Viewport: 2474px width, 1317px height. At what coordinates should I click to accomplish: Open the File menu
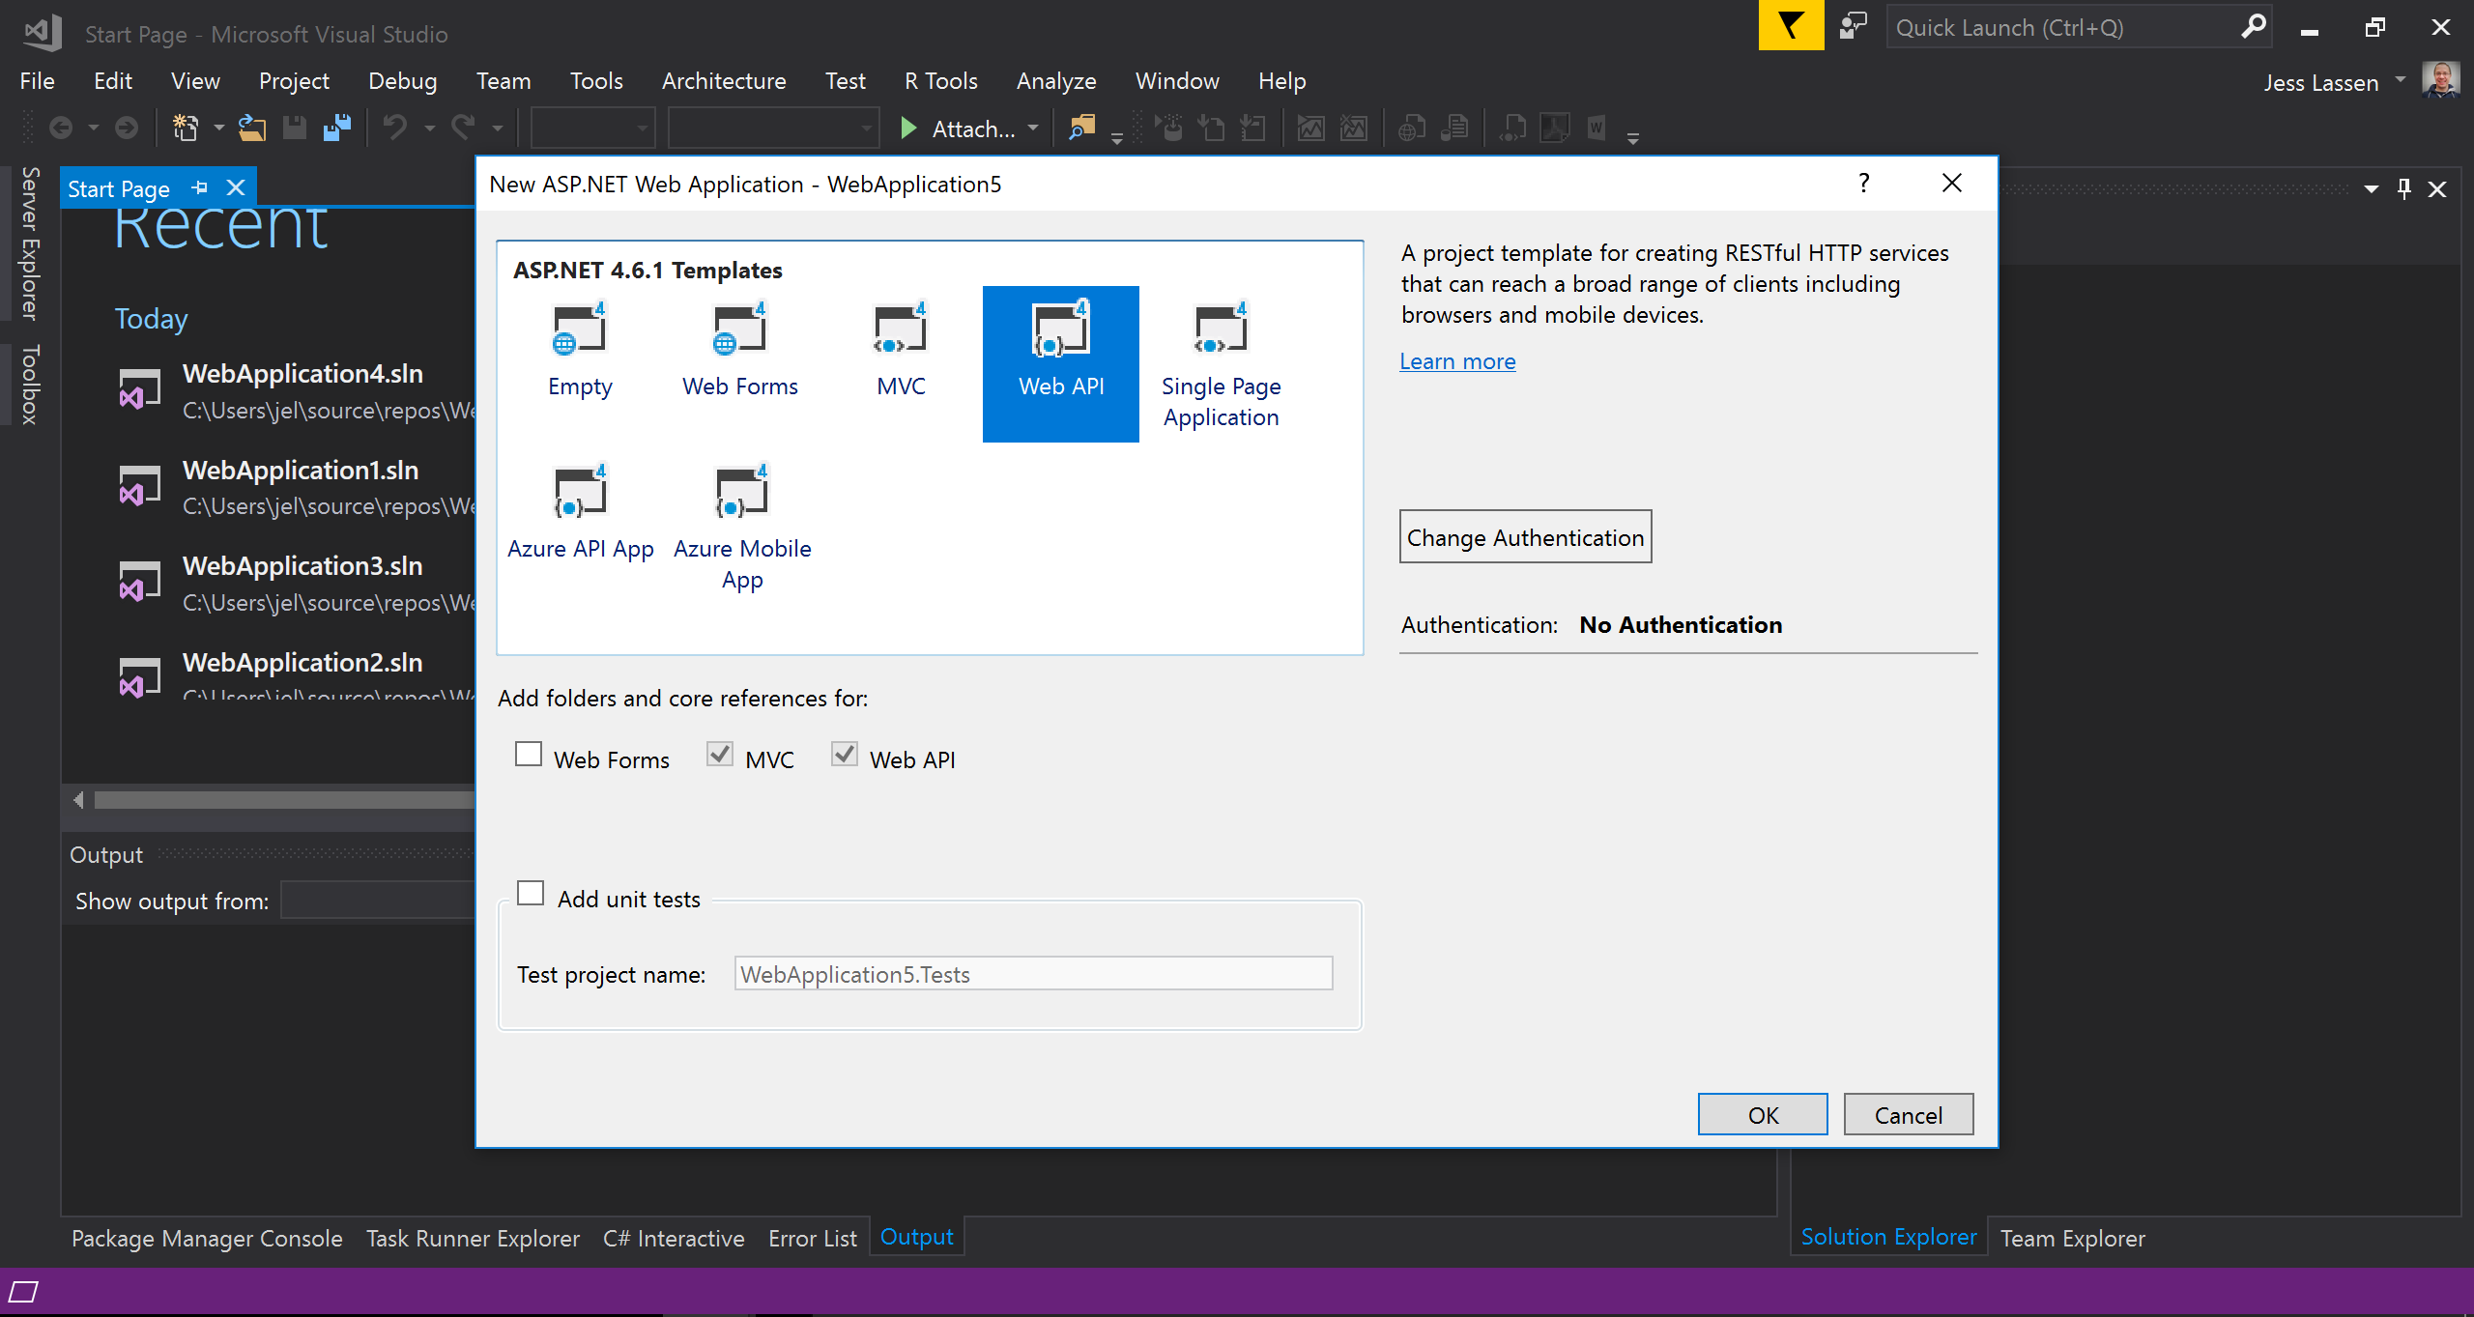[37, 81]
